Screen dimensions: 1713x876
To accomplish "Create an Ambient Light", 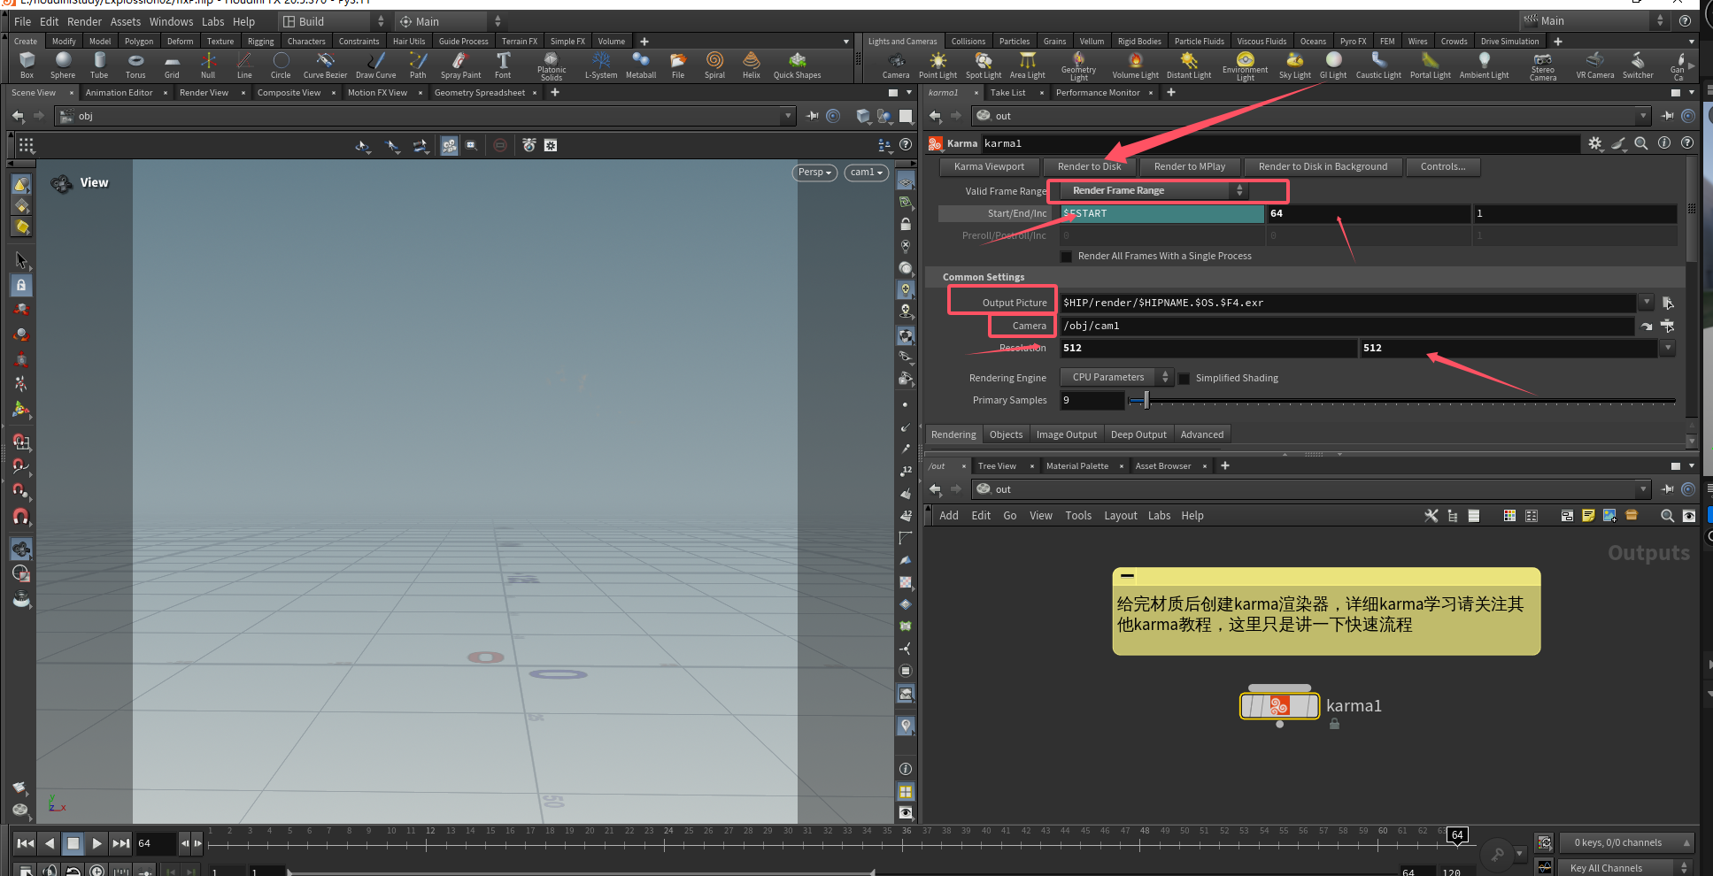I will (x=1484, y=65).
